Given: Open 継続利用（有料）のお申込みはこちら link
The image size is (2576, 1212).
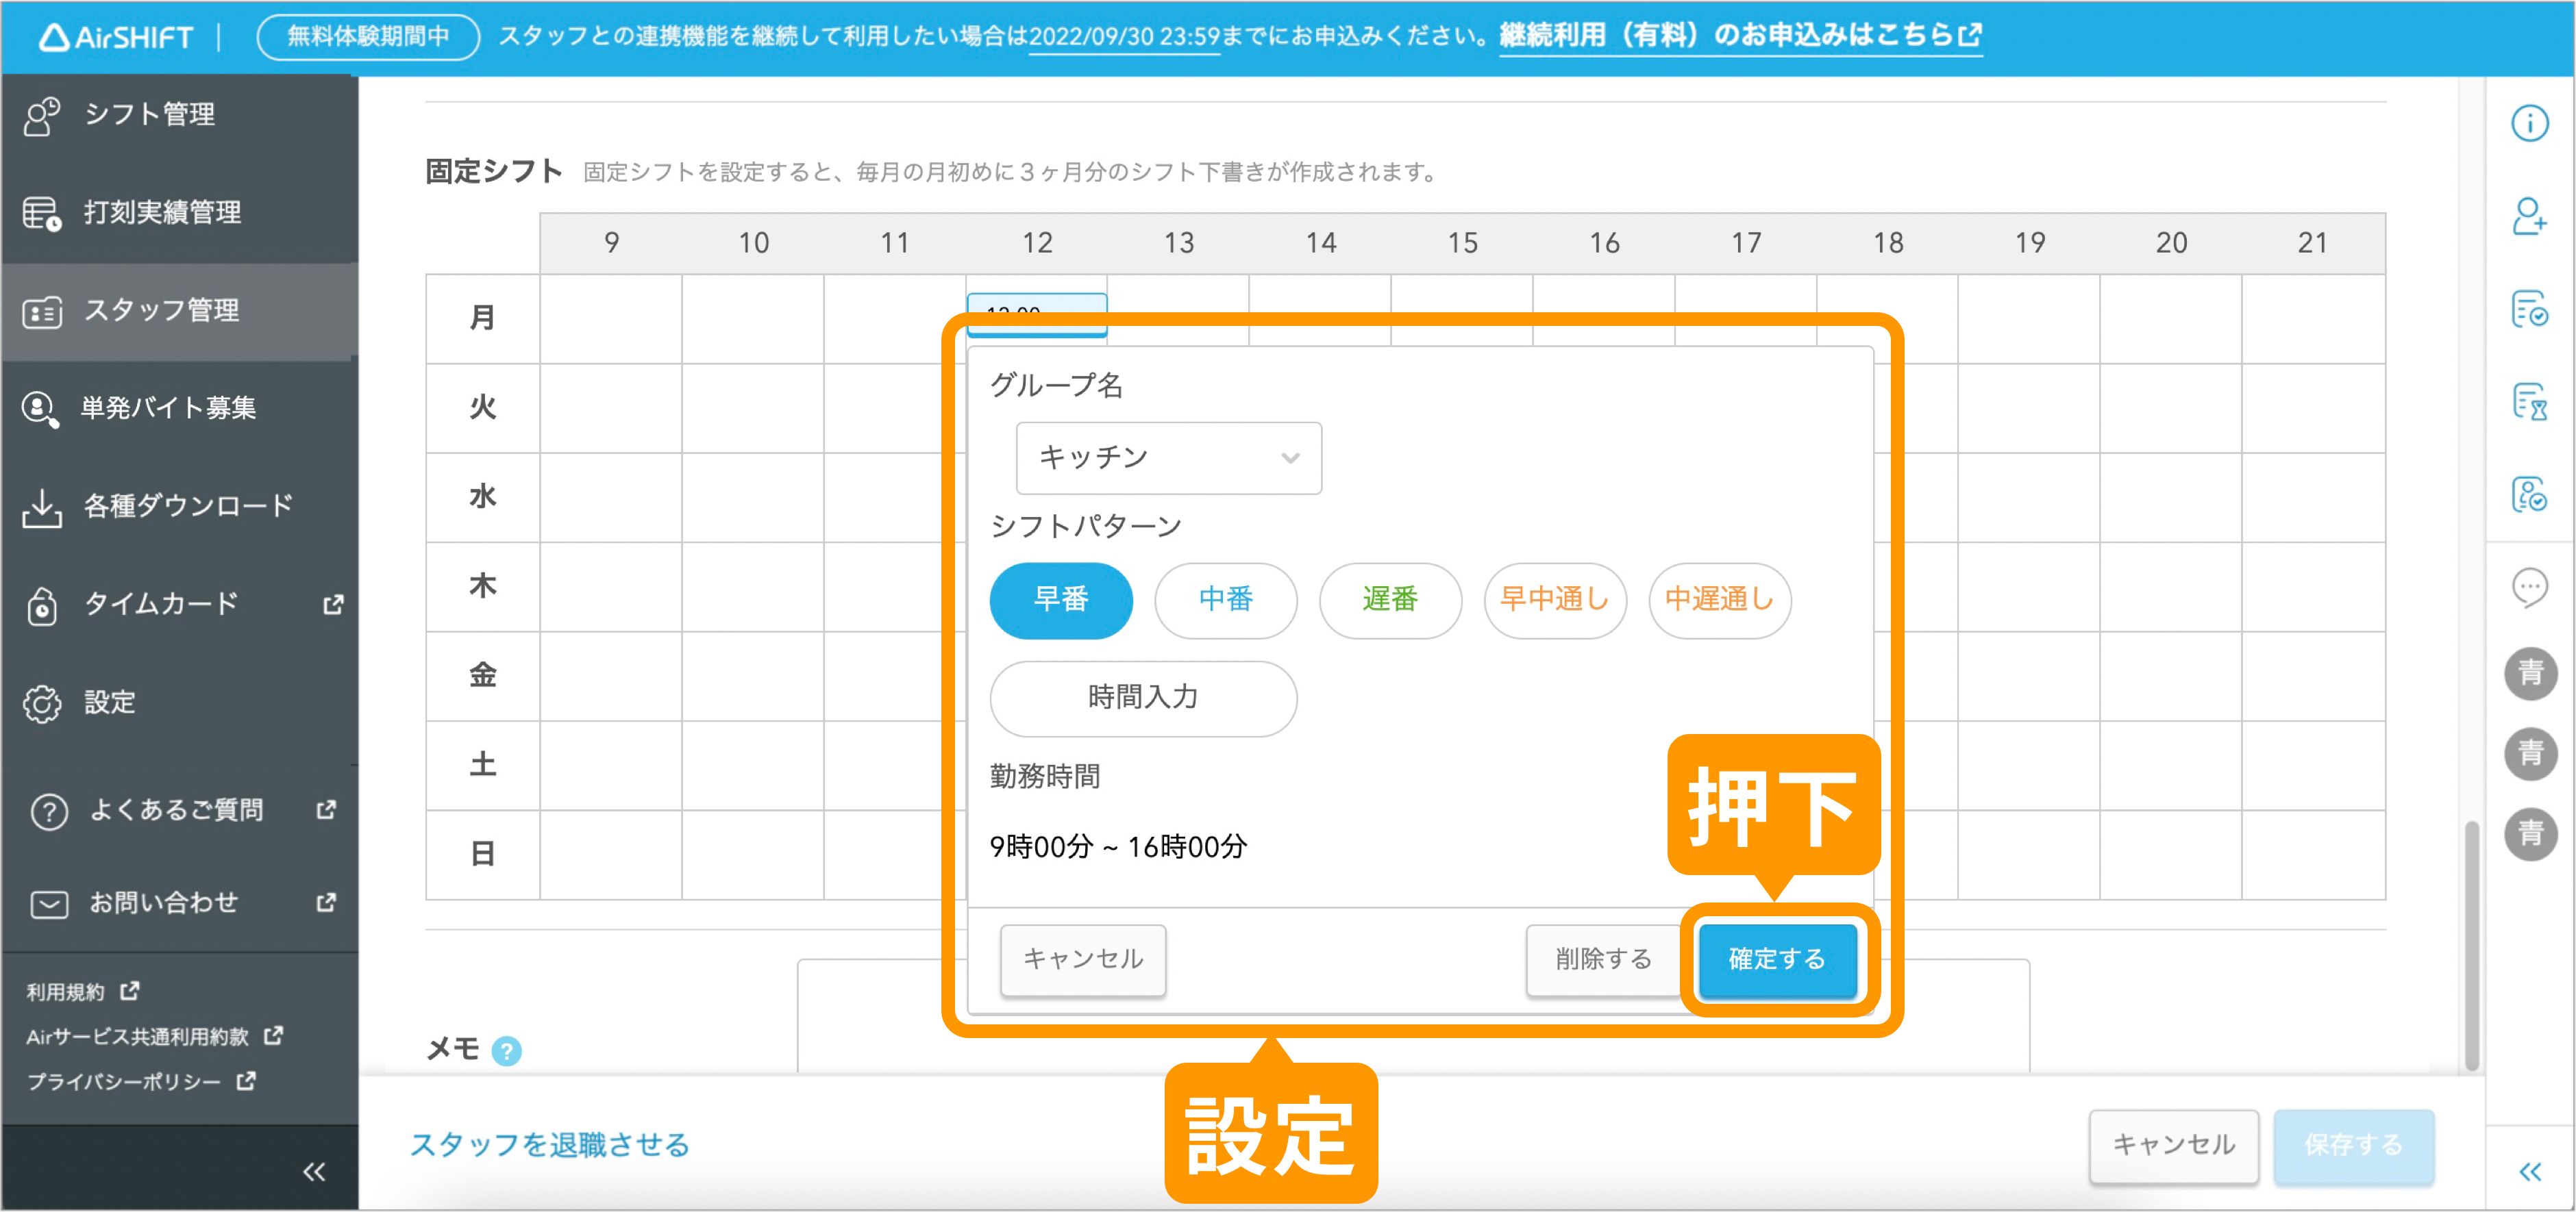Looking at the screenshot, I should (x=1740, y=36).
